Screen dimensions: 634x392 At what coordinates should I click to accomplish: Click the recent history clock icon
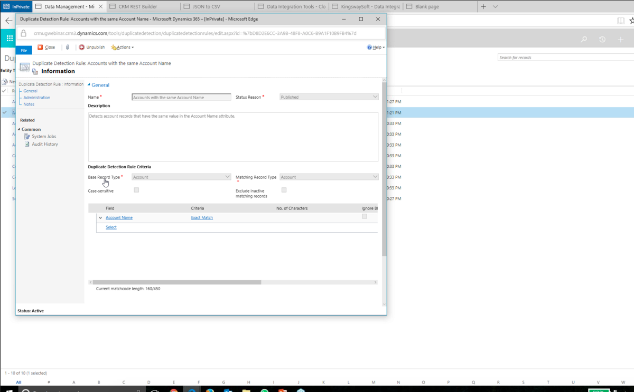click(x=602, y=40)
